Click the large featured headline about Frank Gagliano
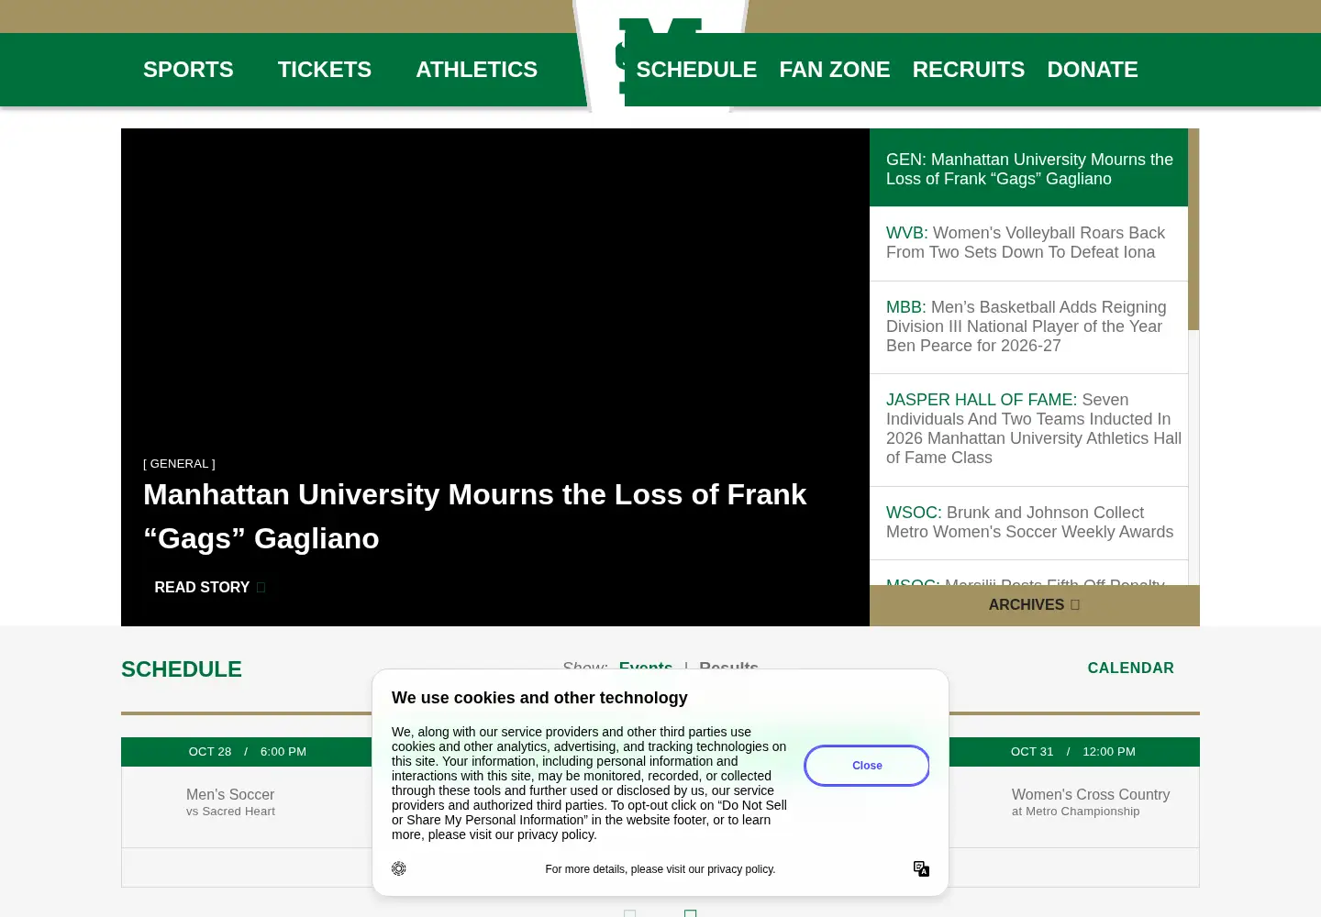 (x=475, y=516)
